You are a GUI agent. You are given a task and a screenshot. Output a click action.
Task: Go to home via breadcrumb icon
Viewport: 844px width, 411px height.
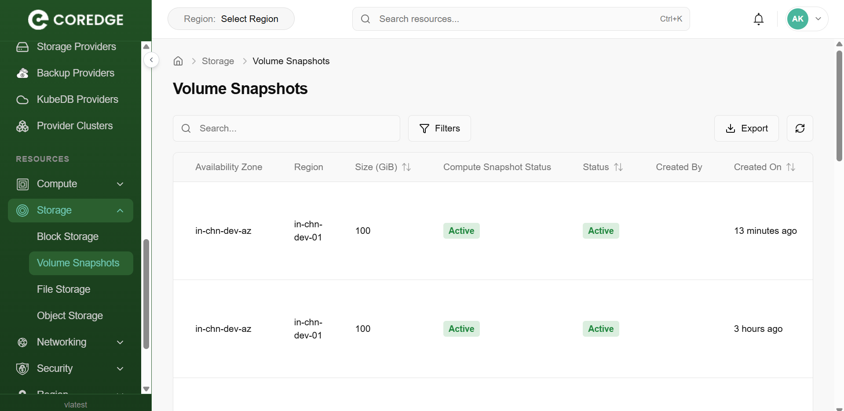[x=178, y=61]
